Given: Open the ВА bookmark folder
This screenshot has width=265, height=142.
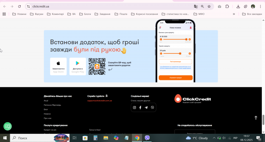Looking at the screenshot, I should [71, 14].
